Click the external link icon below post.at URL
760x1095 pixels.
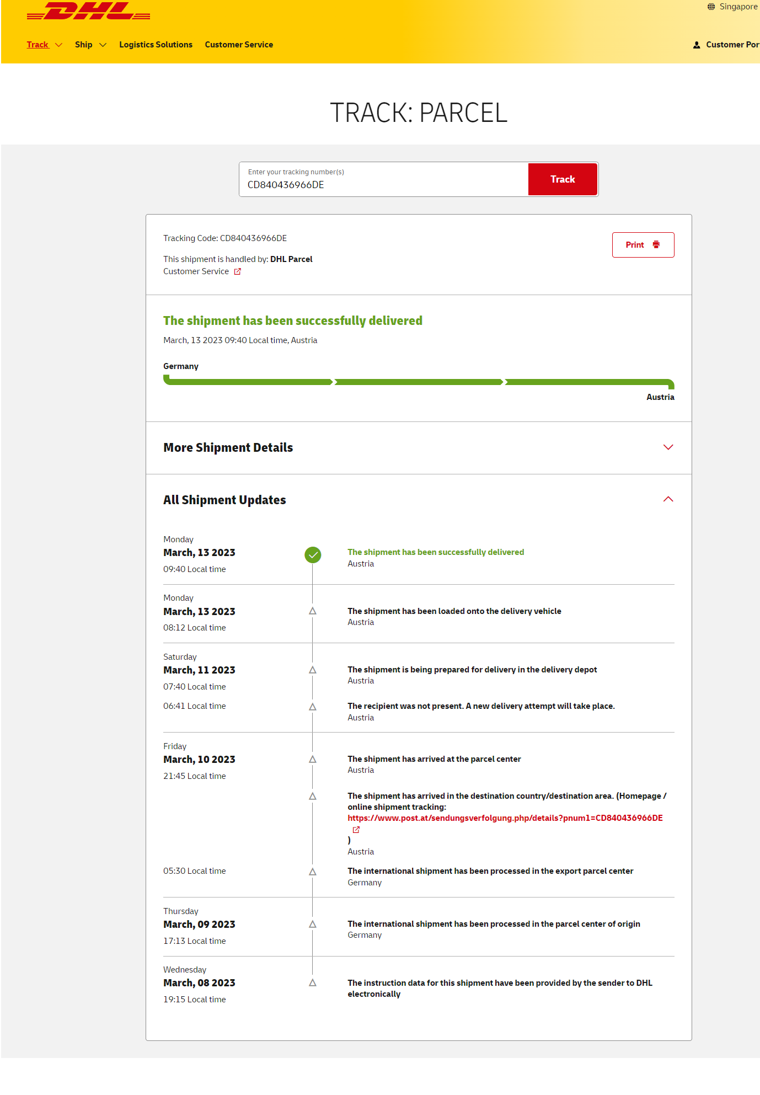tap(356, 830)
